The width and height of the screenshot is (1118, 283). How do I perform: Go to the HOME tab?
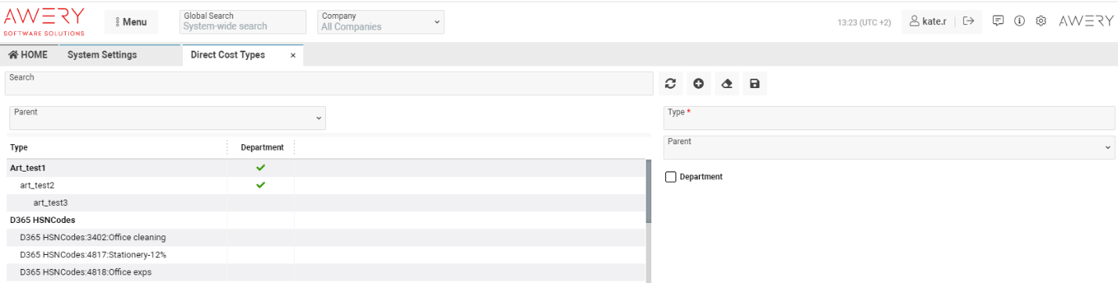(28, 55)
